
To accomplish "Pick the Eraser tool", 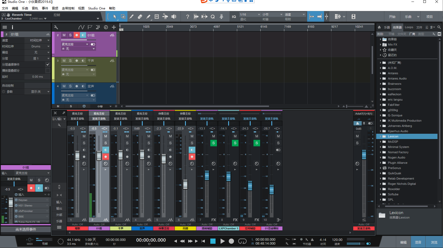I will coord(140,17).
